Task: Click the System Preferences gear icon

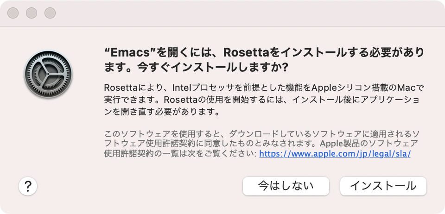Action: 48,74
